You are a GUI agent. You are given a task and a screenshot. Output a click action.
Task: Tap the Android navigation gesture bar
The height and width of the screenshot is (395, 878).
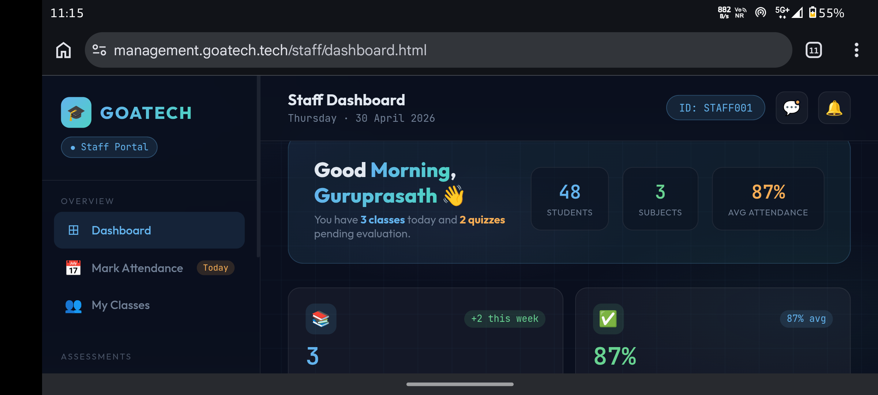(x=460, y=384)
